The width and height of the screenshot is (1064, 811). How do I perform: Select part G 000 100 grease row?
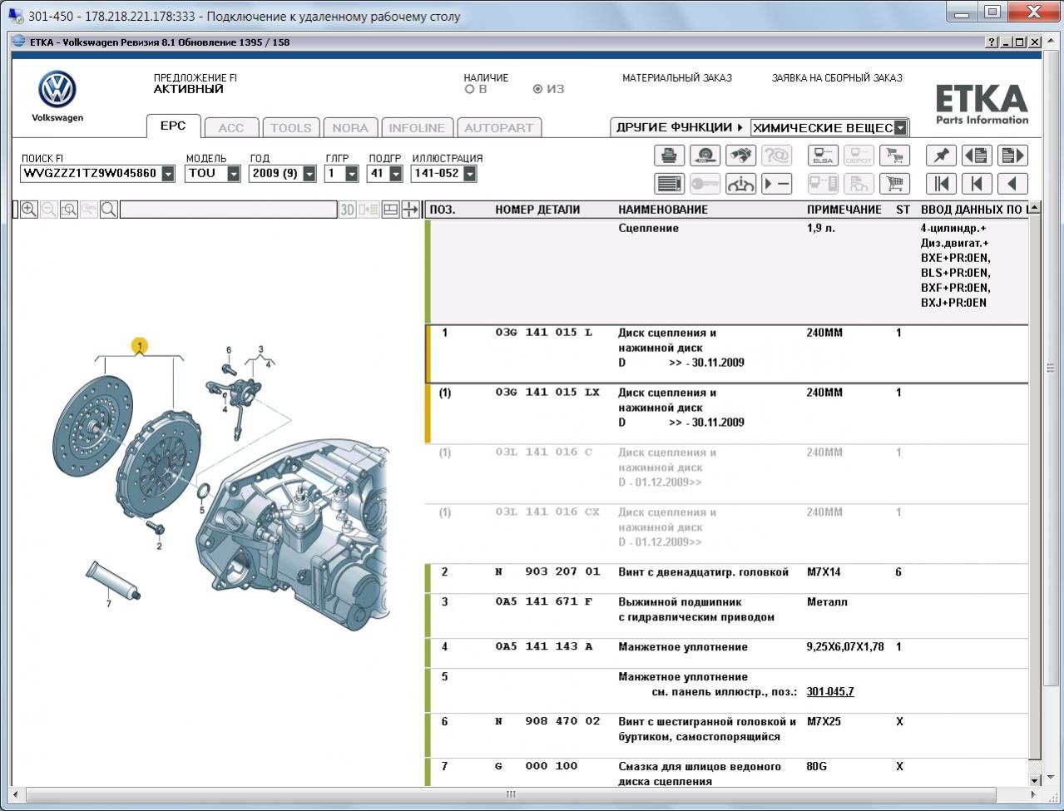click(x=727, y=773)
